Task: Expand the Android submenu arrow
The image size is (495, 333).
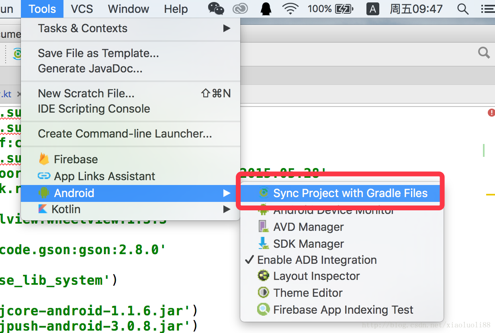Action: tap(227, 193)
